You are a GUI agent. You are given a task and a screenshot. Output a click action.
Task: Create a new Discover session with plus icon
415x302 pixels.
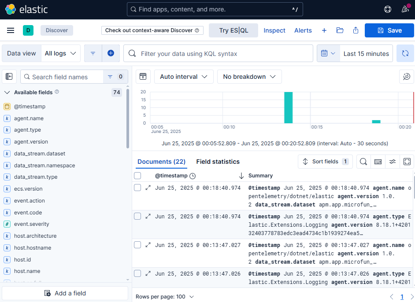pos(324,30)
